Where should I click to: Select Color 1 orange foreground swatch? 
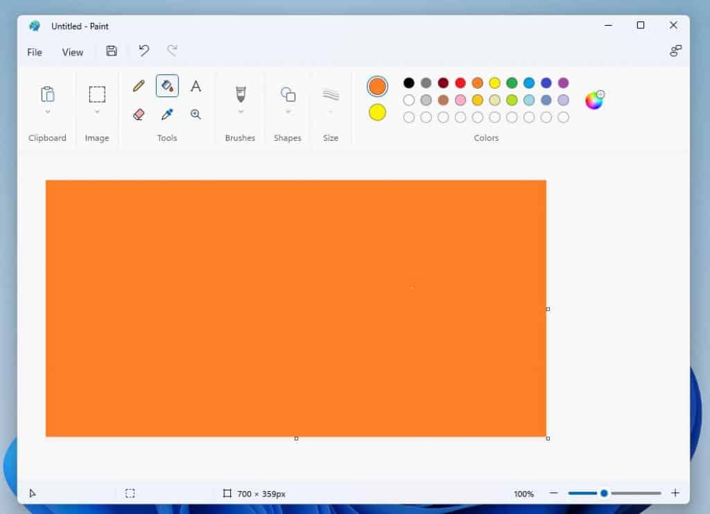[x=377, y=87]
